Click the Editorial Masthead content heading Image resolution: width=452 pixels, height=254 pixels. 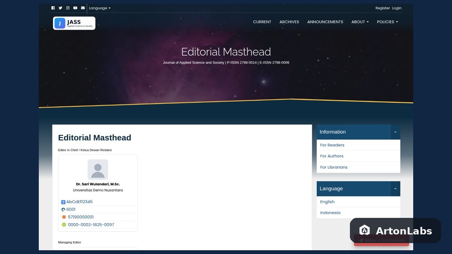[x=95, y=138]
